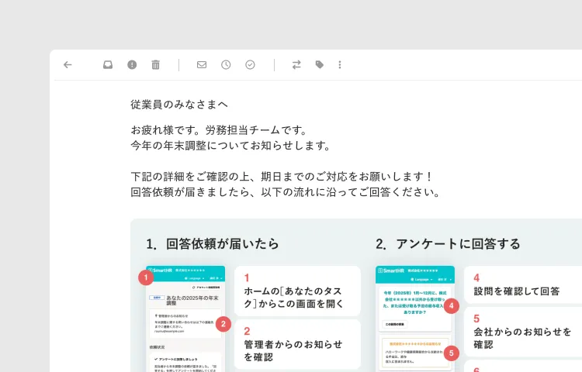
Task: Select step card 'ホームの[あなたのタスク]からこの画面を開く'
Action: (297, 291)
